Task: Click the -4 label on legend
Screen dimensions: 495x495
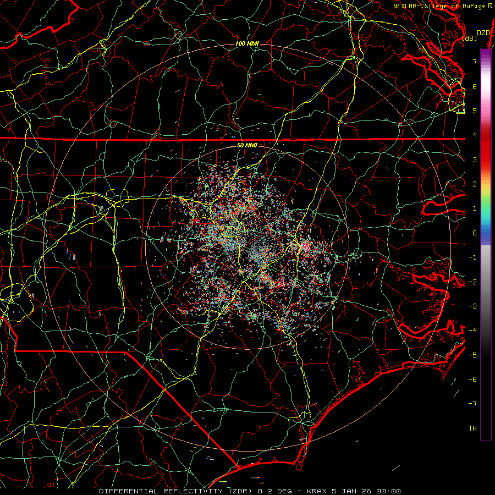Action: (472, 331)
